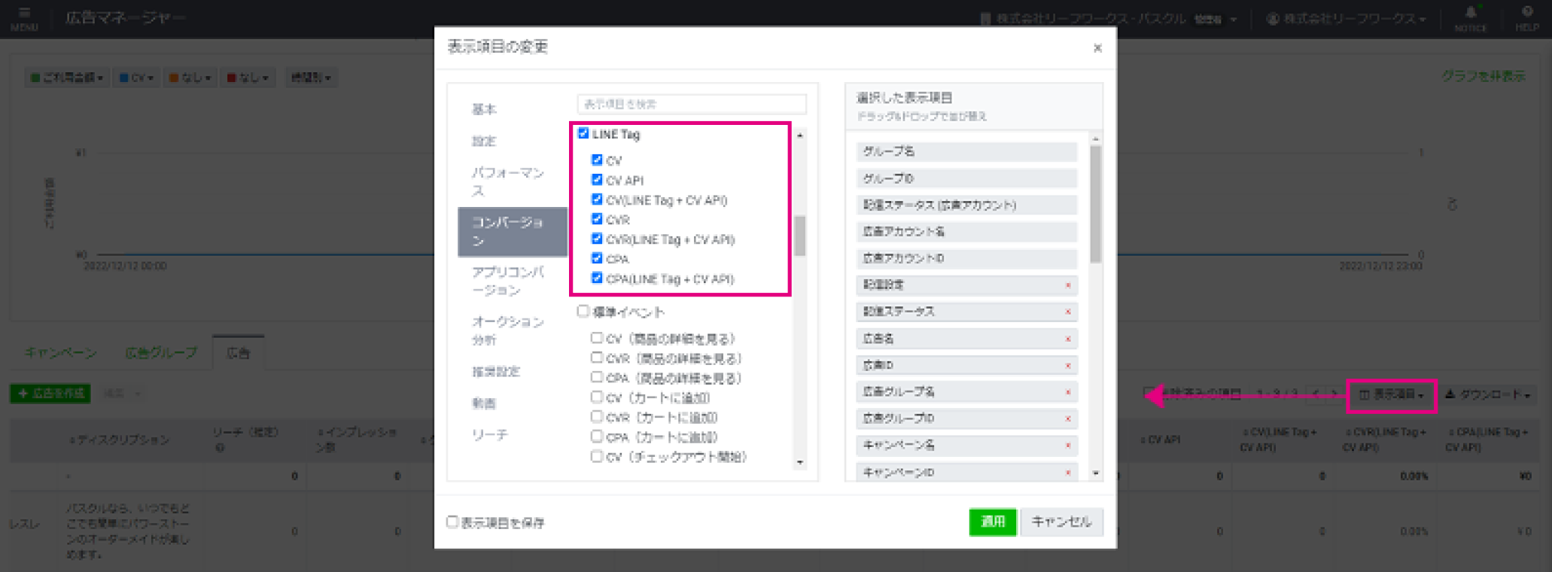Click the selected items scrollbar thumb
1552x572 pixels.
(1095, 204)
